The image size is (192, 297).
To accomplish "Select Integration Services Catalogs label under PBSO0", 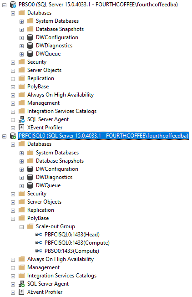I will pos(62,111).
